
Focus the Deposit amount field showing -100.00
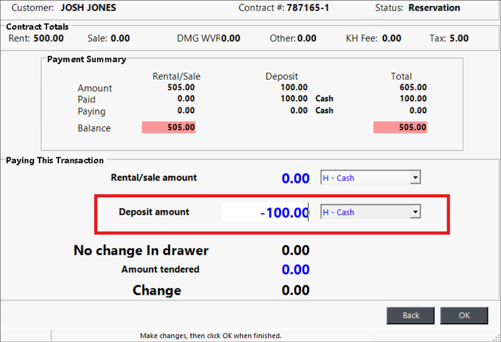click(x=266, y=212)
